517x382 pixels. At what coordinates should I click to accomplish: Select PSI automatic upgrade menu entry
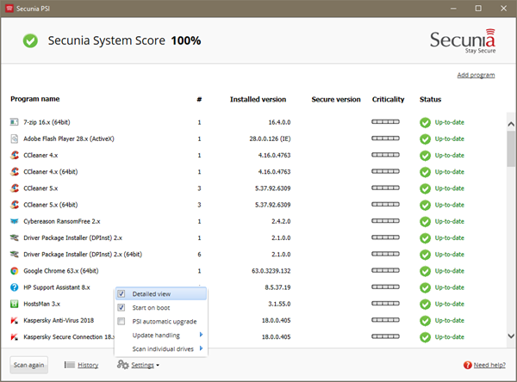tap(161, 322)
